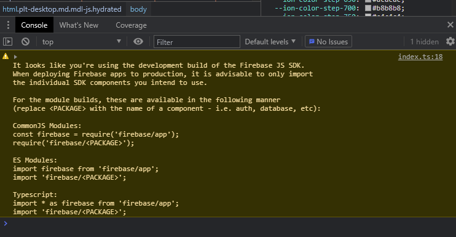
Task: Switch to the What's New tab
Action: pos(79,25)
